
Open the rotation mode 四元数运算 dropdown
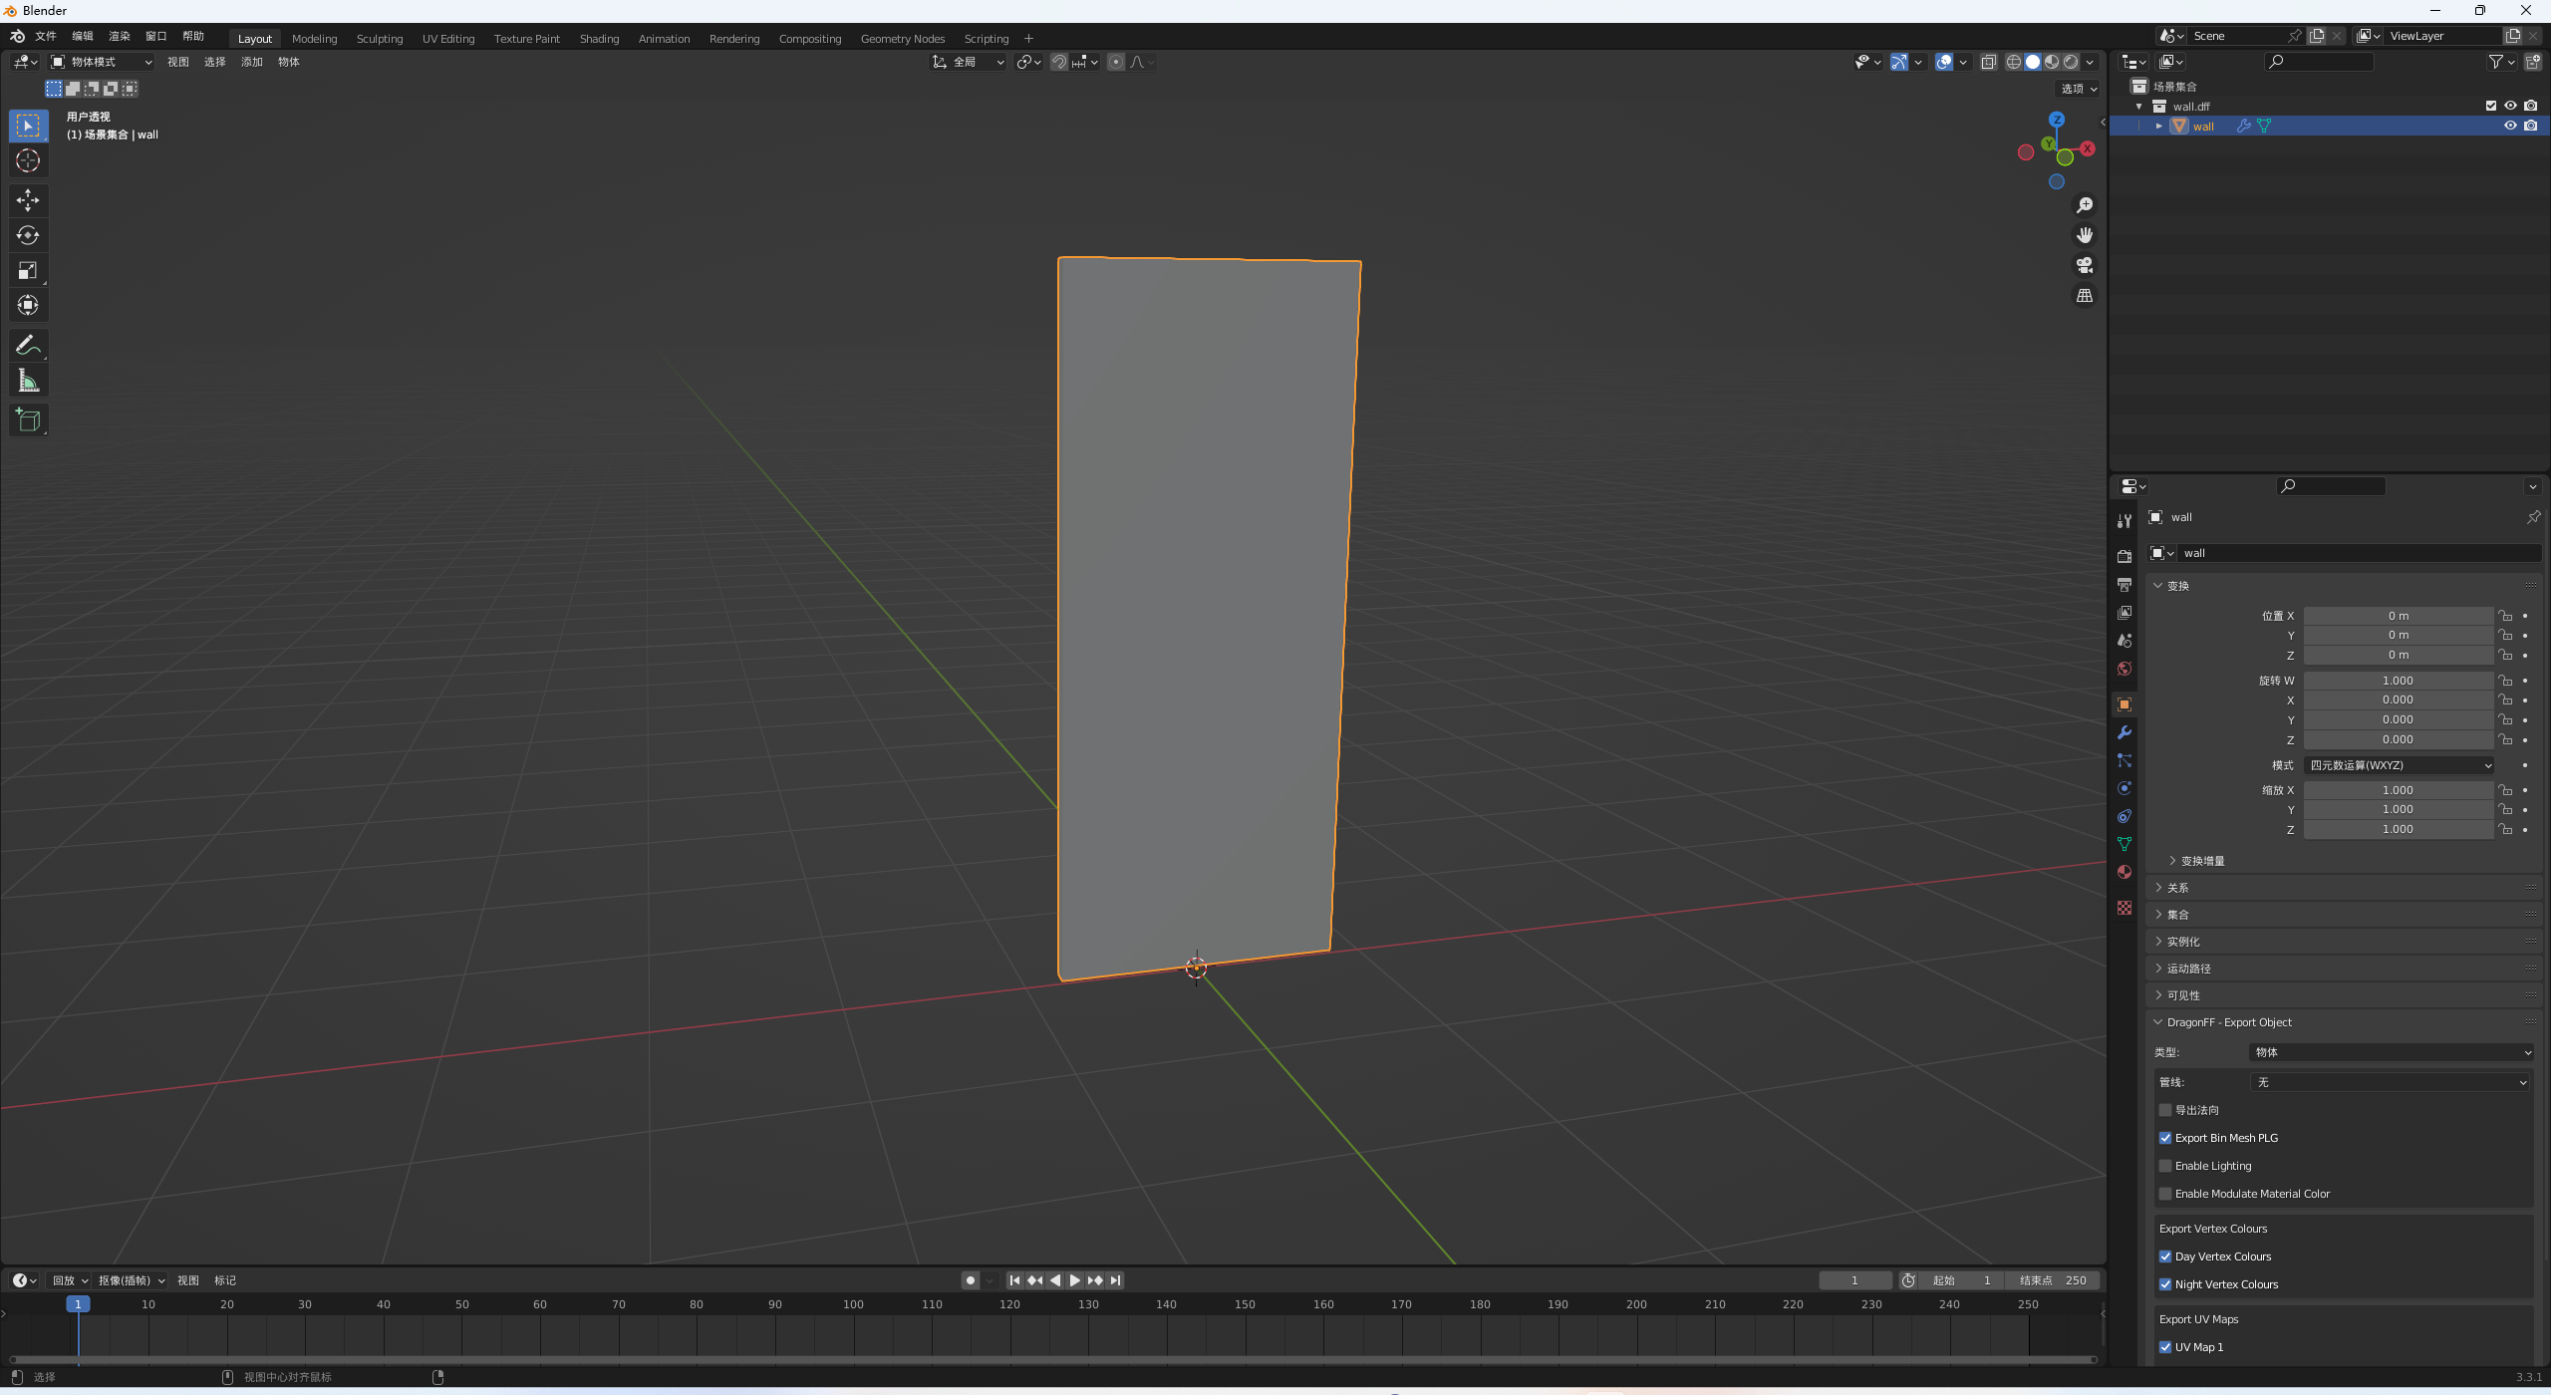tap(2399, 765)
